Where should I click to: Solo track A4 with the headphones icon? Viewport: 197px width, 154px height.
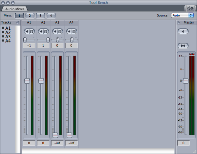[x=74, y=31]
